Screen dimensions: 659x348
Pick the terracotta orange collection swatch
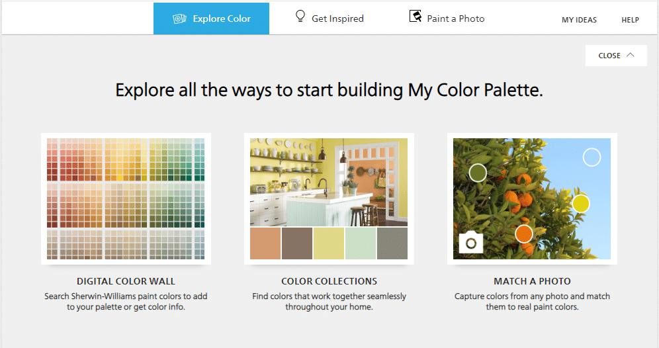tap(265, 243)
